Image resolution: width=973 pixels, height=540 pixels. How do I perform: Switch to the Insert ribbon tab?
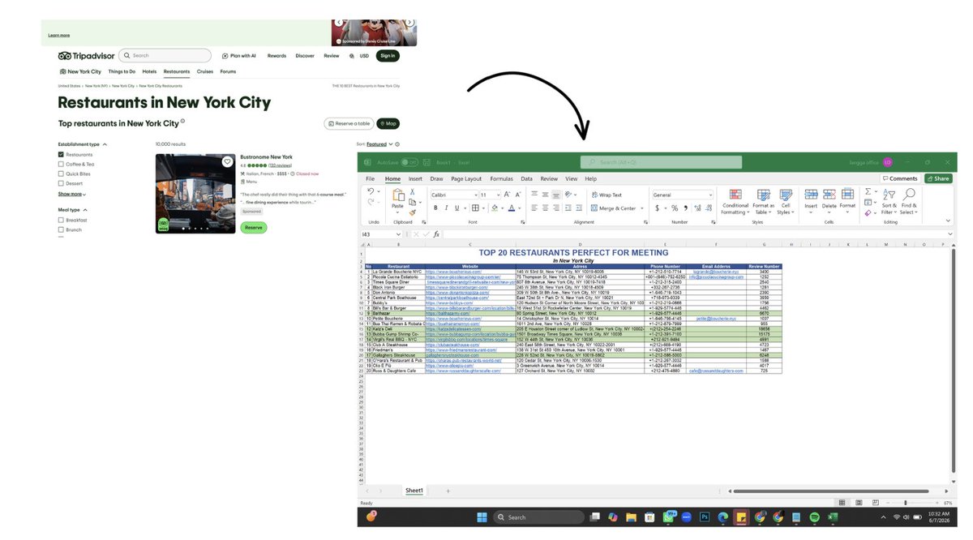click(415, 178)
